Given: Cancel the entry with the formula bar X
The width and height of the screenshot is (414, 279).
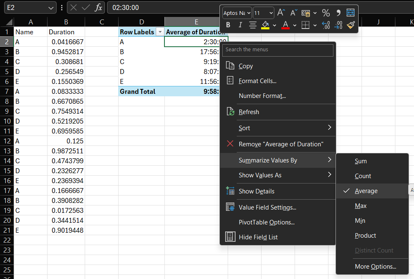Looking at the screenshot, I should tap(74, 7).
